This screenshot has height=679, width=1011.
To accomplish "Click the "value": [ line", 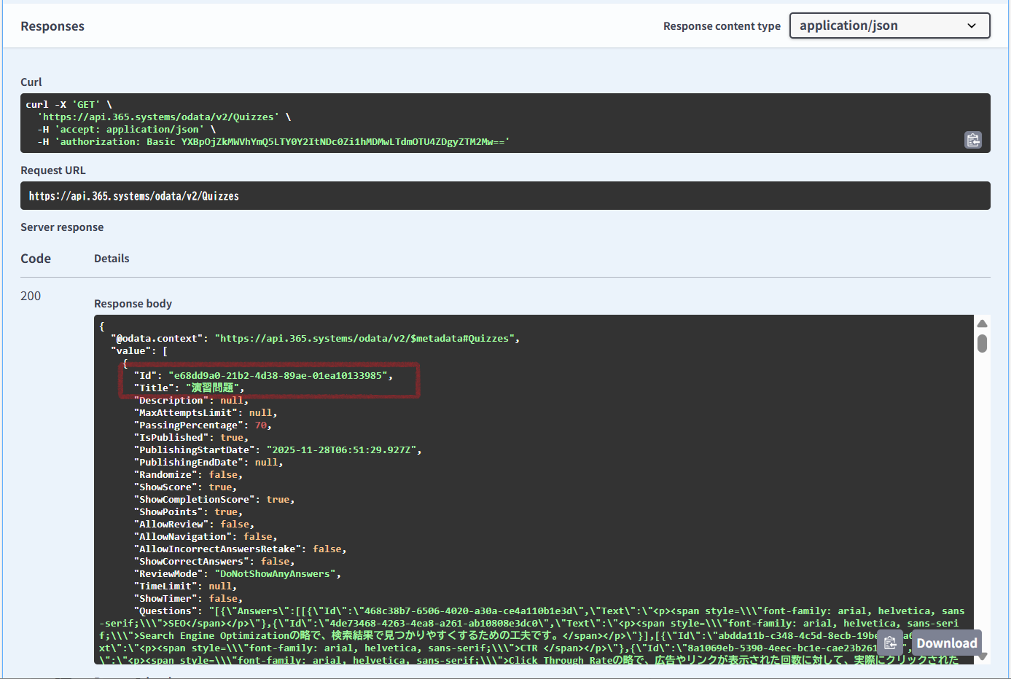I will [x=139, y=351].
